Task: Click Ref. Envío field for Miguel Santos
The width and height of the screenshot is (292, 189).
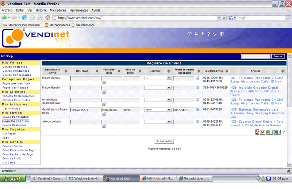Action: click(85, 78)
